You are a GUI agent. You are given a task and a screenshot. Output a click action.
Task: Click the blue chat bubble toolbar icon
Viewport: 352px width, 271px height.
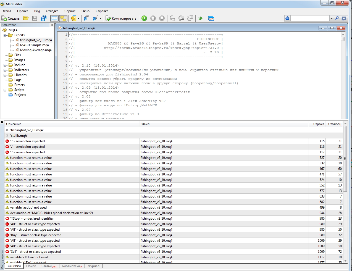(x=344, y=18)
